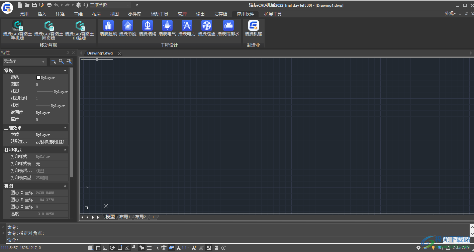Switch to the 注释 ribbon tab
The width and height of the screenshot is (474, 252).
[x=60, y=14]
